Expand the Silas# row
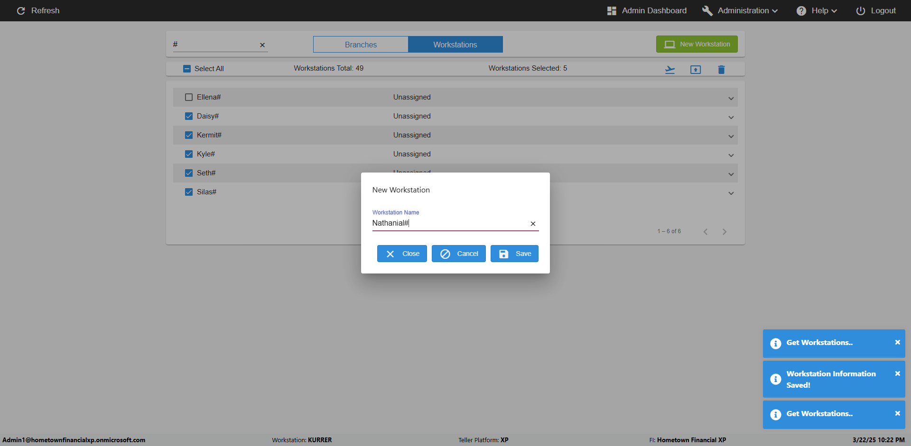911x446 pixels. [x=731, y=193]
